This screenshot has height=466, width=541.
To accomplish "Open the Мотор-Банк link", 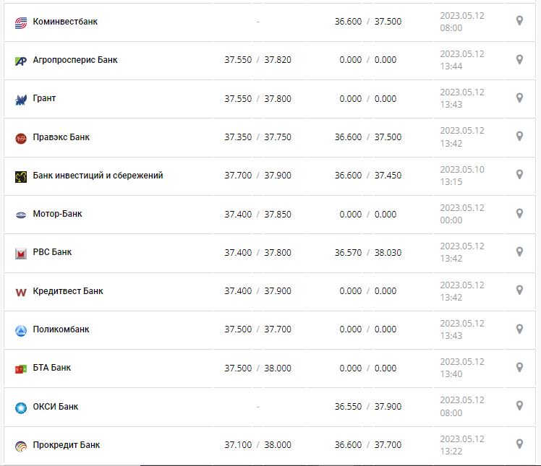I will pos(57,214).
